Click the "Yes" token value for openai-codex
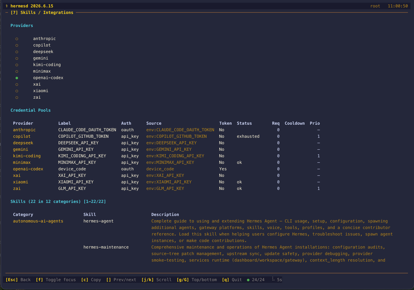 (x=223, y=169)
